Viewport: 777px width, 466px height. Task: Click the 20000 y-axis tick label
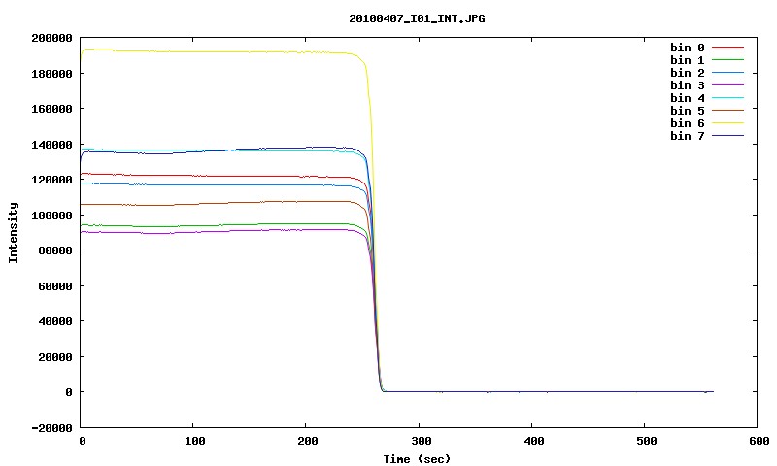pos(55,357)
